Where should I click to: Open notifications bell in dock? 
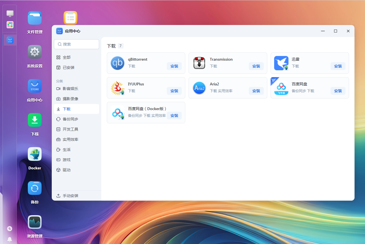[x=10, y=239]
